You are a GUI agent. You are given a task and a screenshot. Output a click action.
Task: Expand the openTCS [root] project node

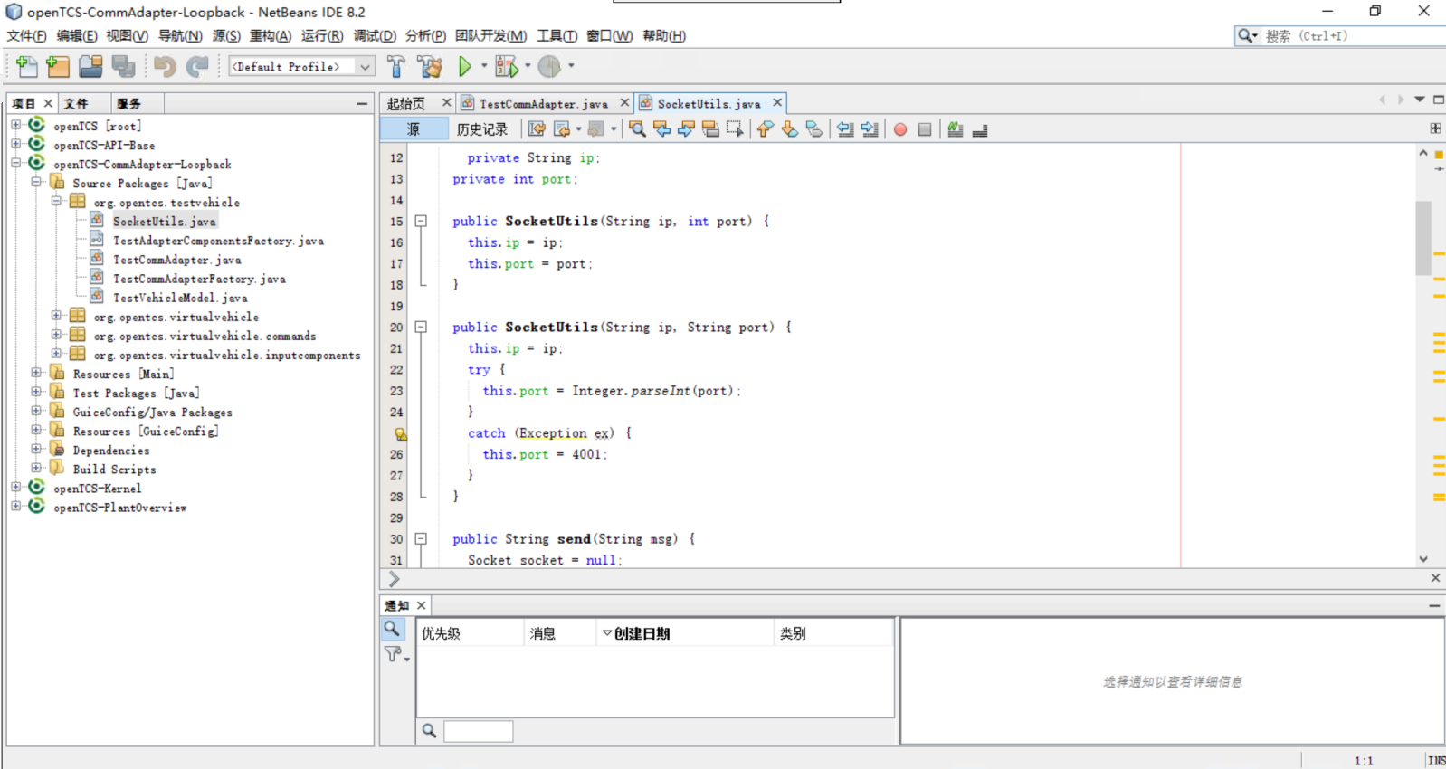point(15,125)
